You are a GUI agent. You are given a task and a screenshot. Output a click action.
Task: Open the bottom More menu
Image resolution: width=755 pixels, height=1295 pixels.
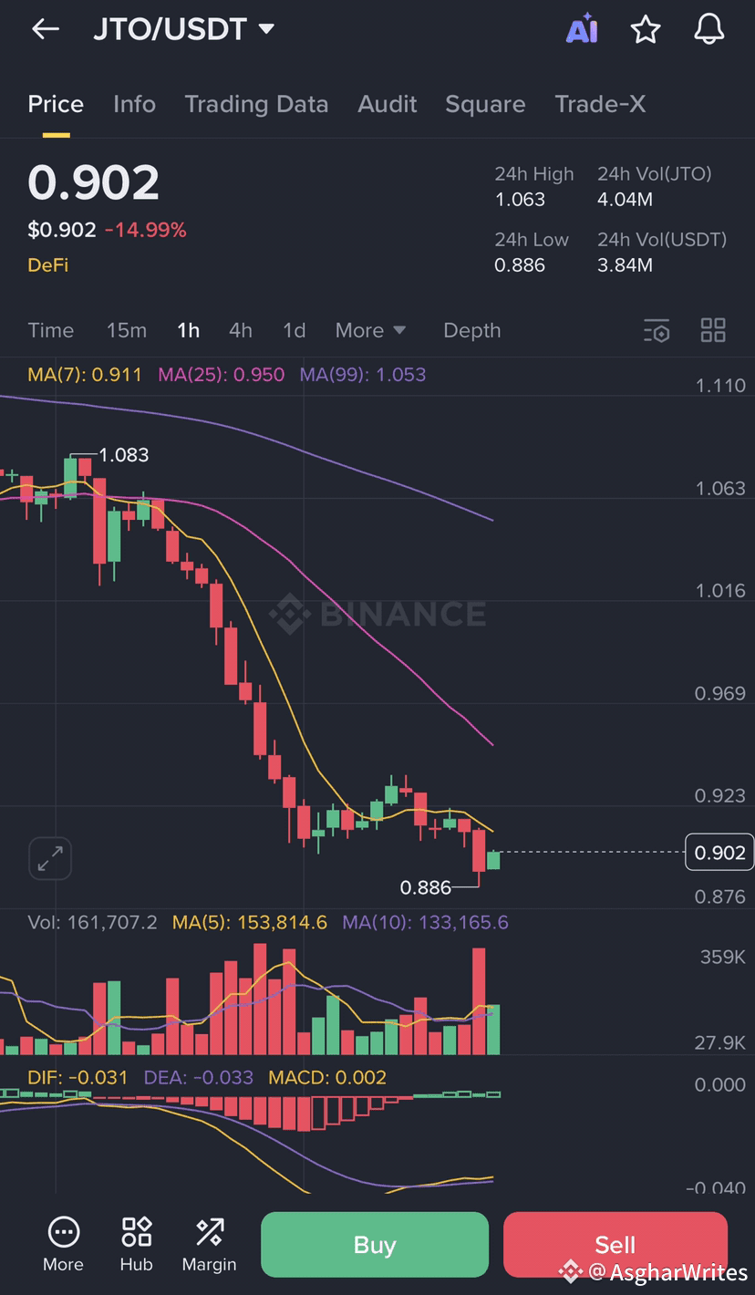pyautogui.click(x=63, y=1243)
